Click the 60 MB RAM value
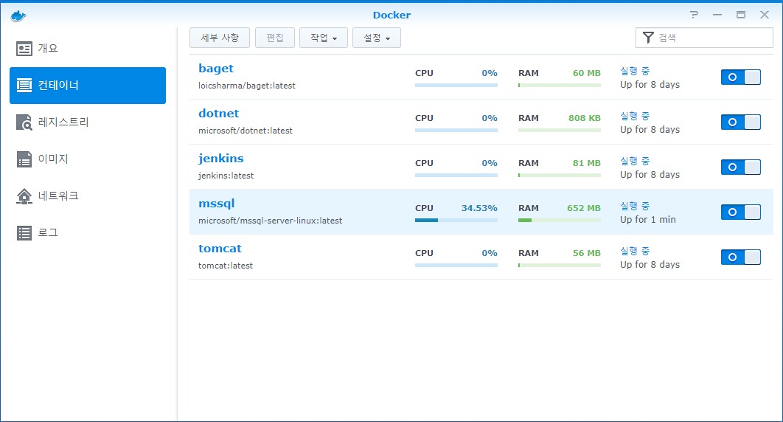 tap(587, 74)
